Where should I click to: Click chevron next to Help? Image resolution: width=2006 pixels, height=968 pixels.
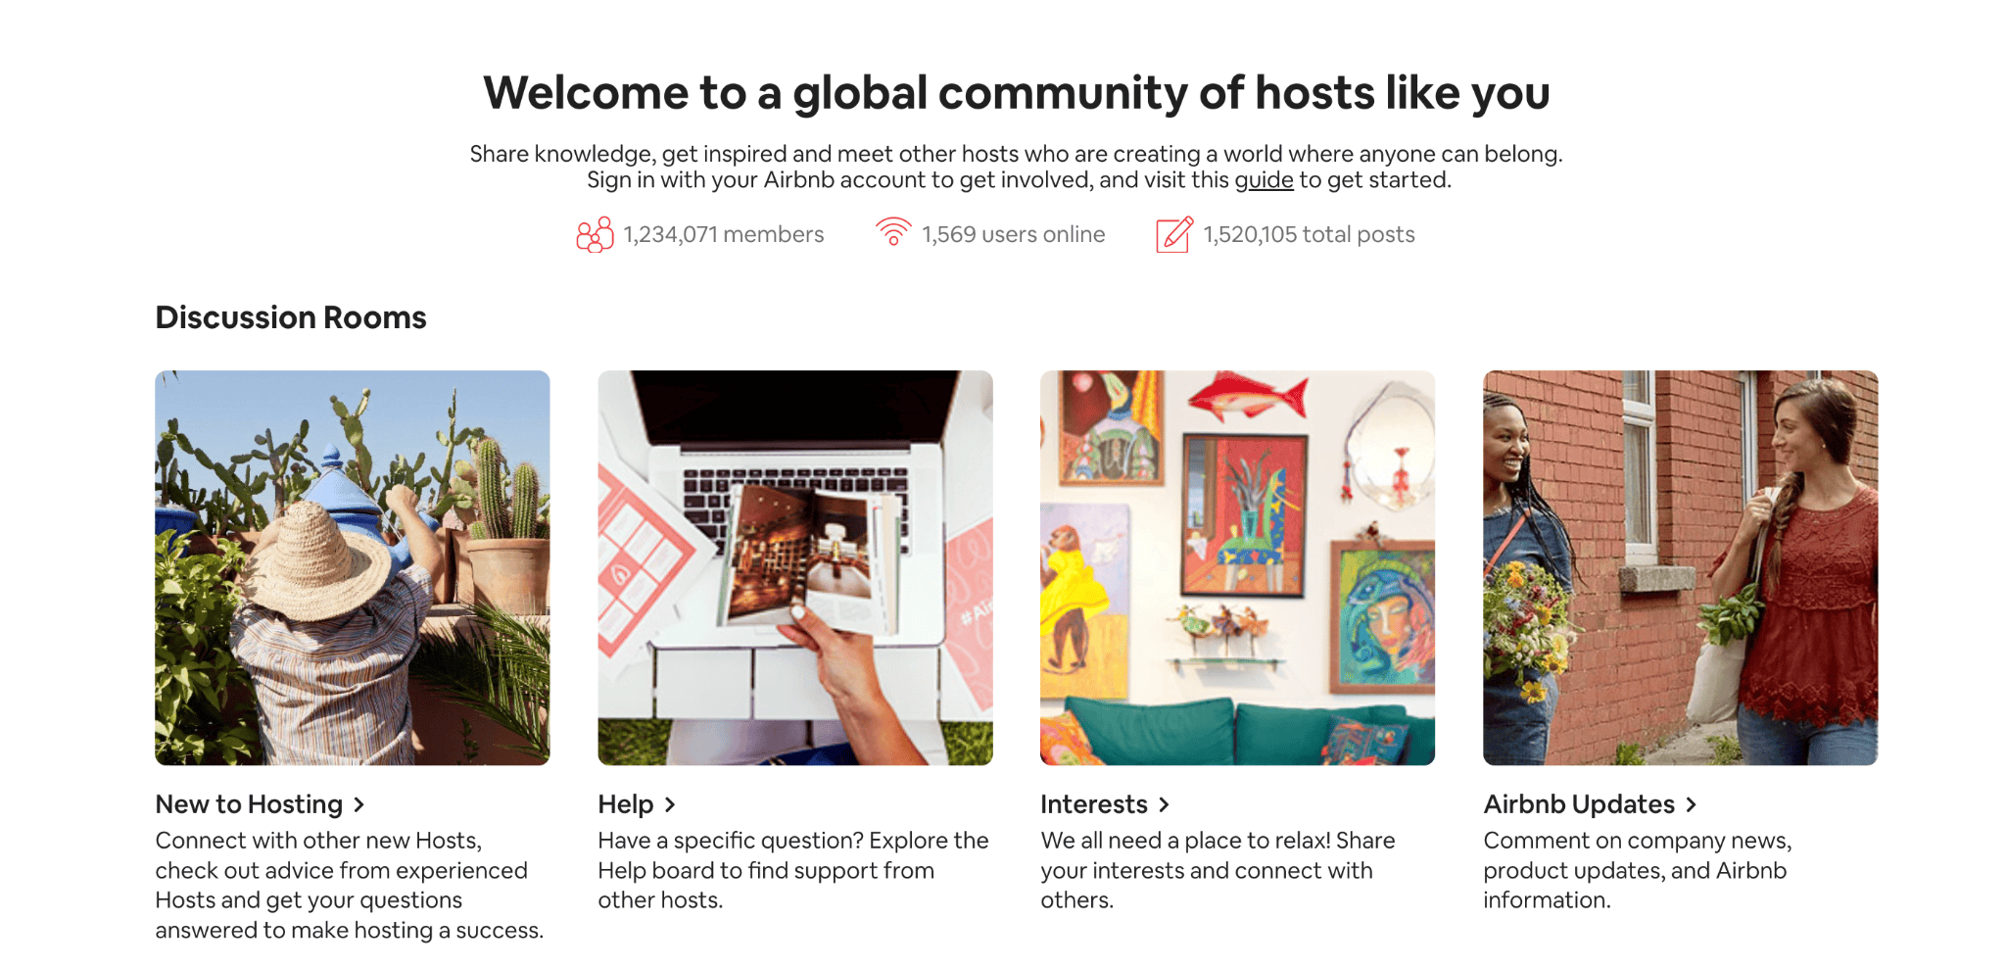670,805
